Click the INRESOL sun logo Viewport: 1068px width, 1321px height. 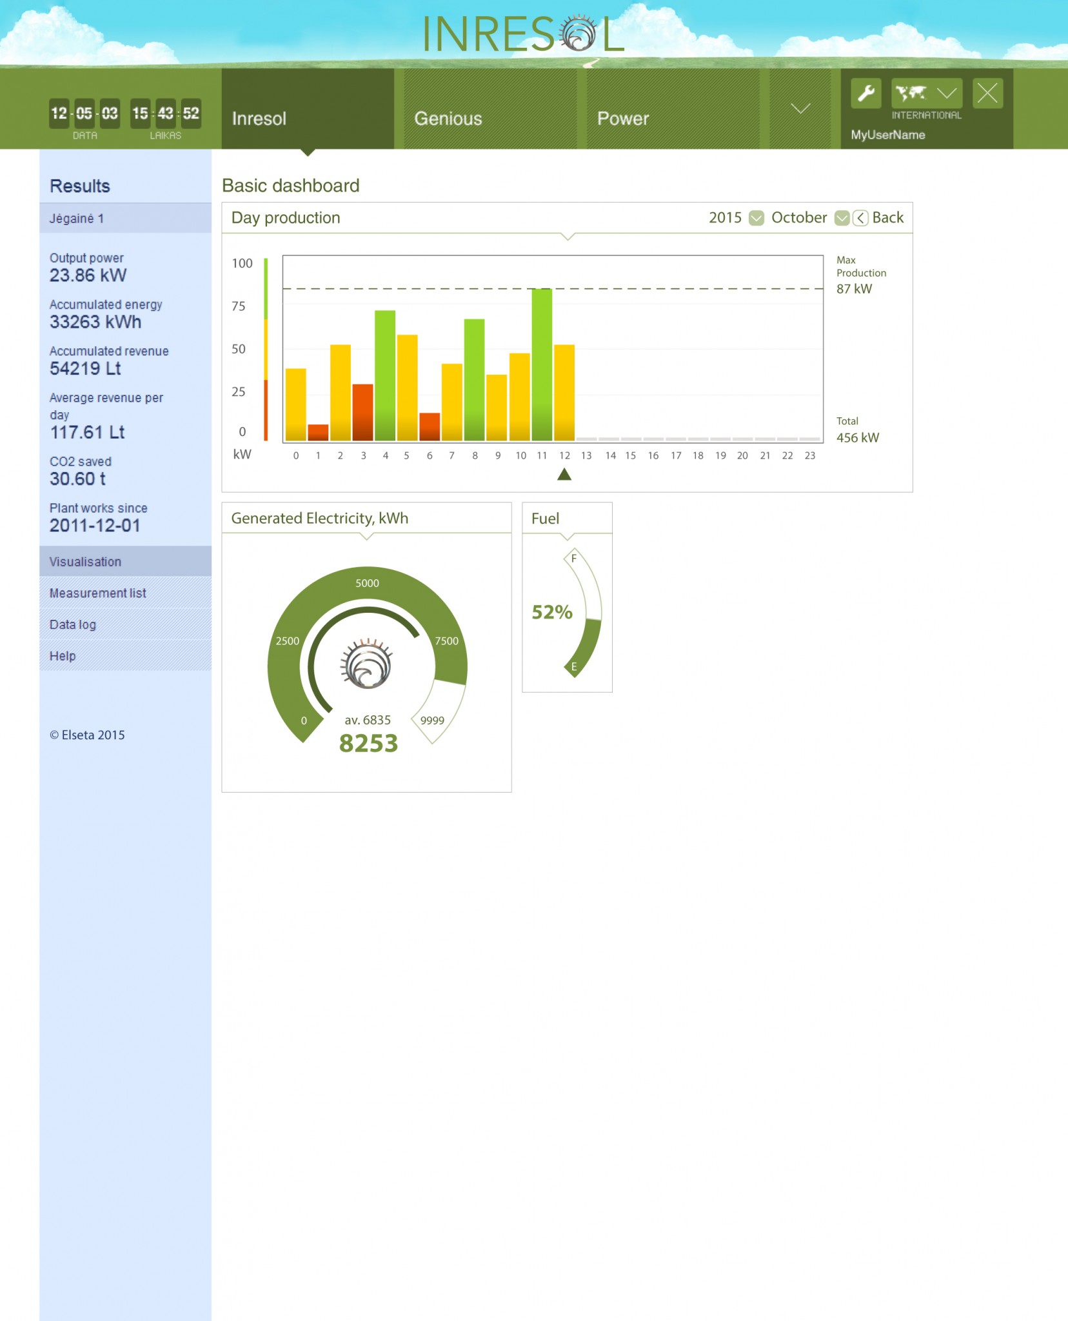tap(578, 34)
